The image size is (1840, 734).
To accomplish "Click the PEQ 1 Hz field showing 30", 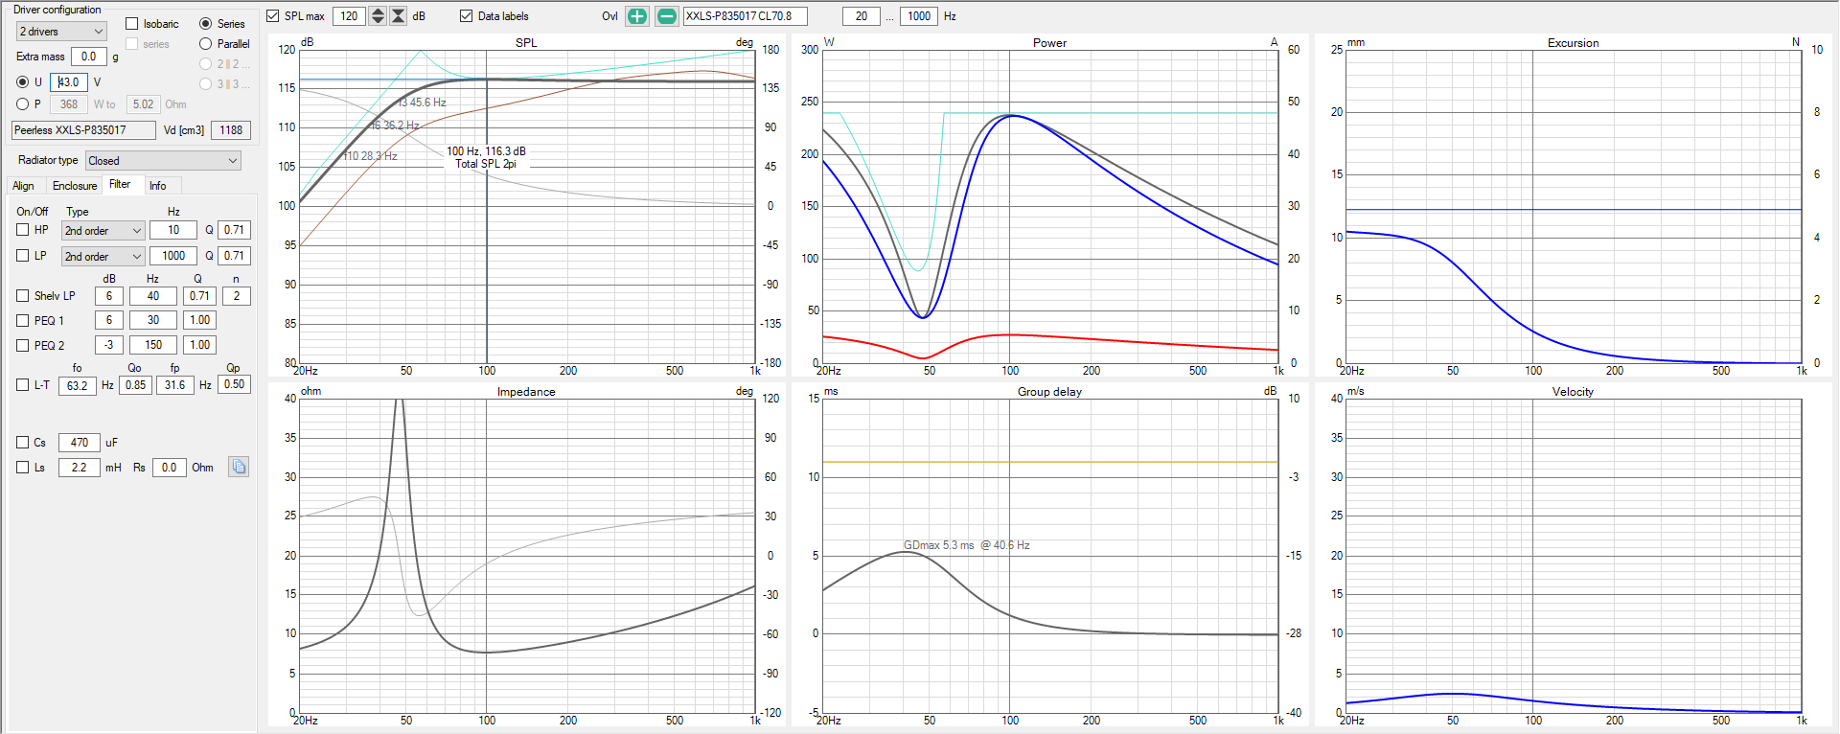I will [x=153, y=320].
